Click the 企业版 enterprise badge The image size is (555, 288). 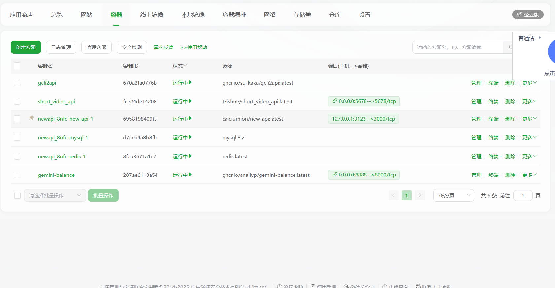(528, 15)
